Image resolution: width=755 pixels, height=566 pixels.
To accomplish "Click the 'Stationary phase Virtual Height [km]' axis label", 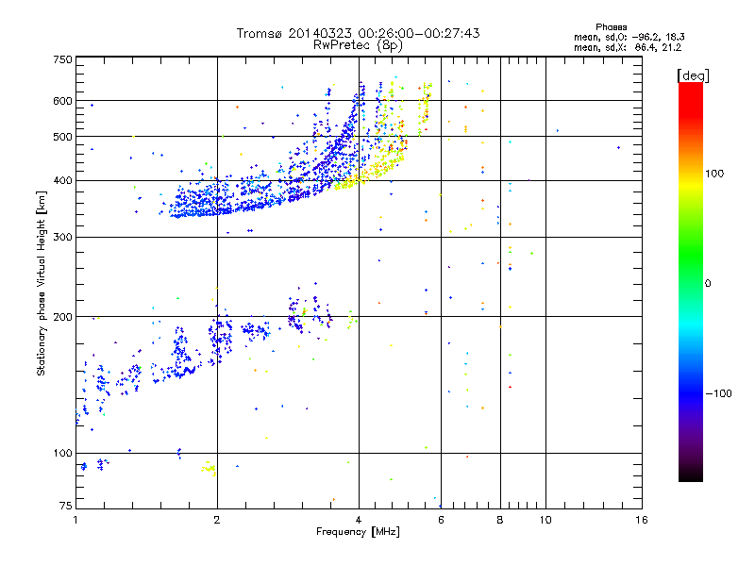I will click(41, 283).
